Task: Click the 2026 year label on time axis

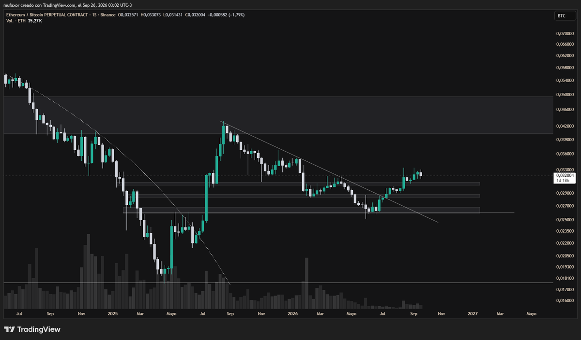Action: 292,313
